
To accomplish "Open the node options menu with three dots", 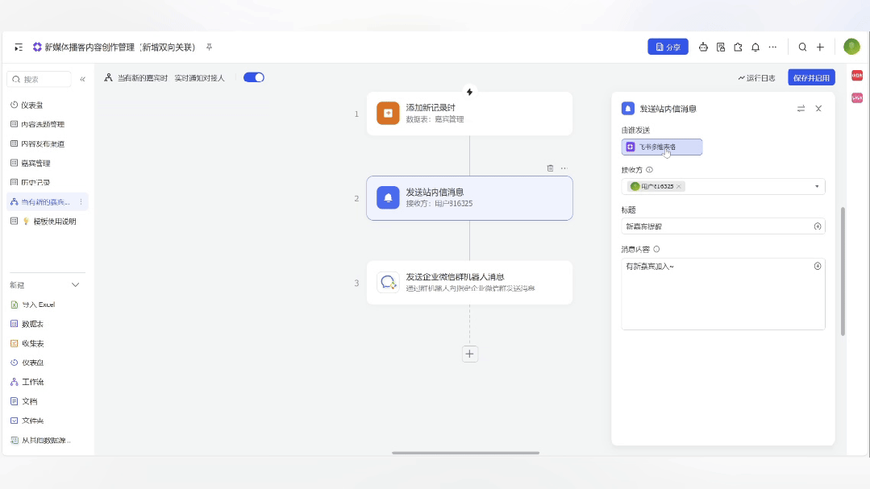I will pyautogui.click(x=564, y=168).
